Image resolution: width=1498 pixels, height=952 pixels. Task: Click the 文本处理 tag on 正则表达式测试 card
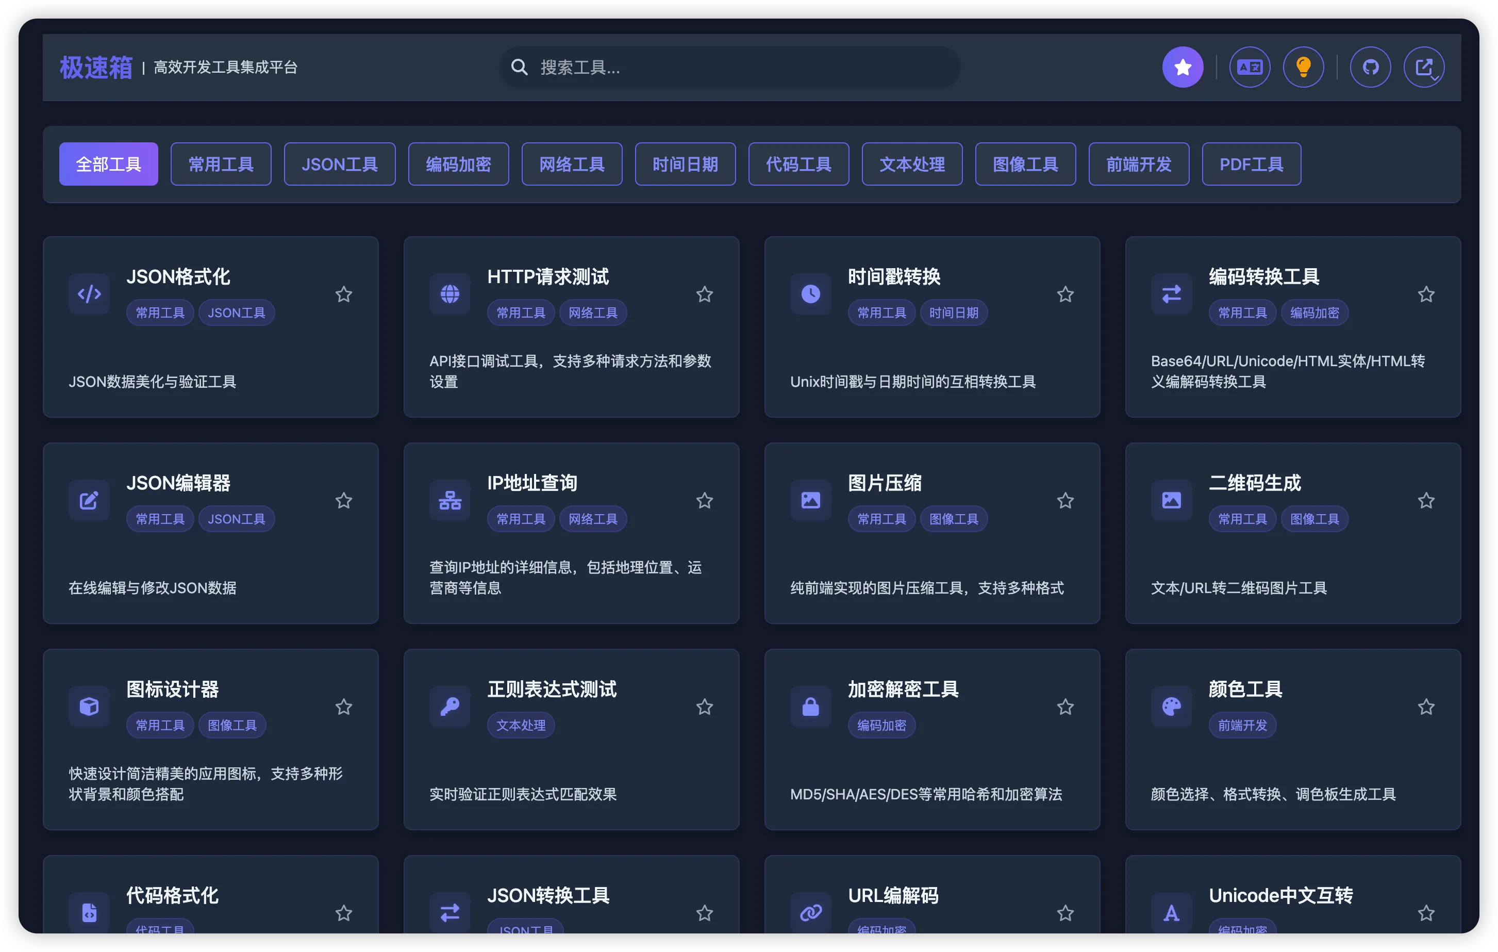tap(521, 725)
